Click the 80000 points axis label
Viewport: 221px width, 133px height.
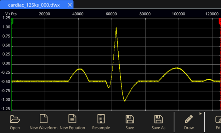point(145,14)
